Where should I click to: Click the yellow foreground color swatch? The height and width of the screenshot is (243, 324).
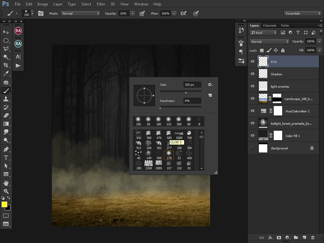click(x=4, y=204)
